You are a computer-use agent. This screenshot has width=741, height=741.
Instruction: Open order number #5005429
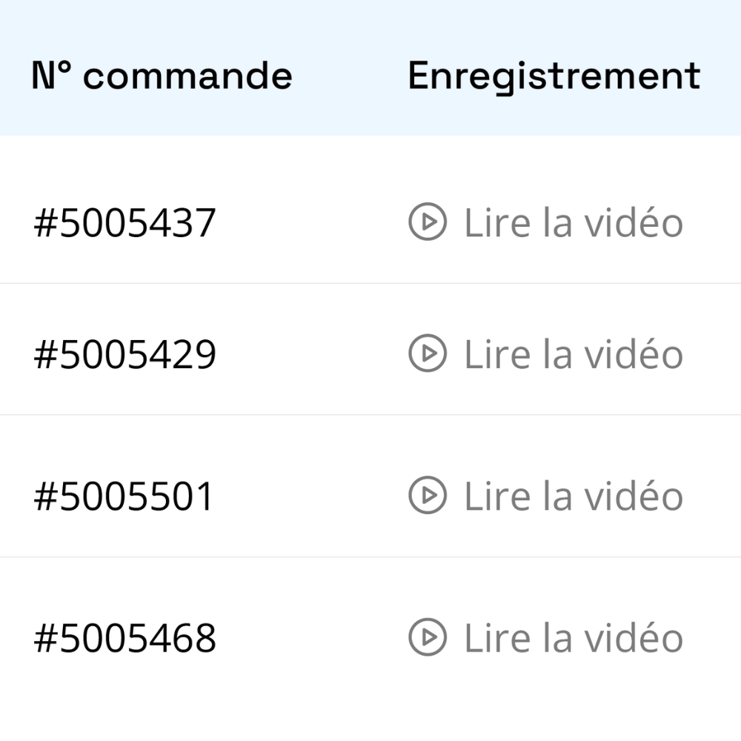124,354
